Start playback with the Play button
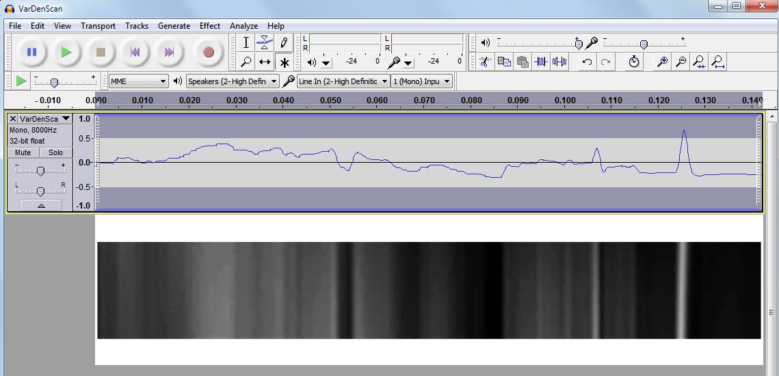The height and width of the screenshot is (376, 779). point(66,52)
